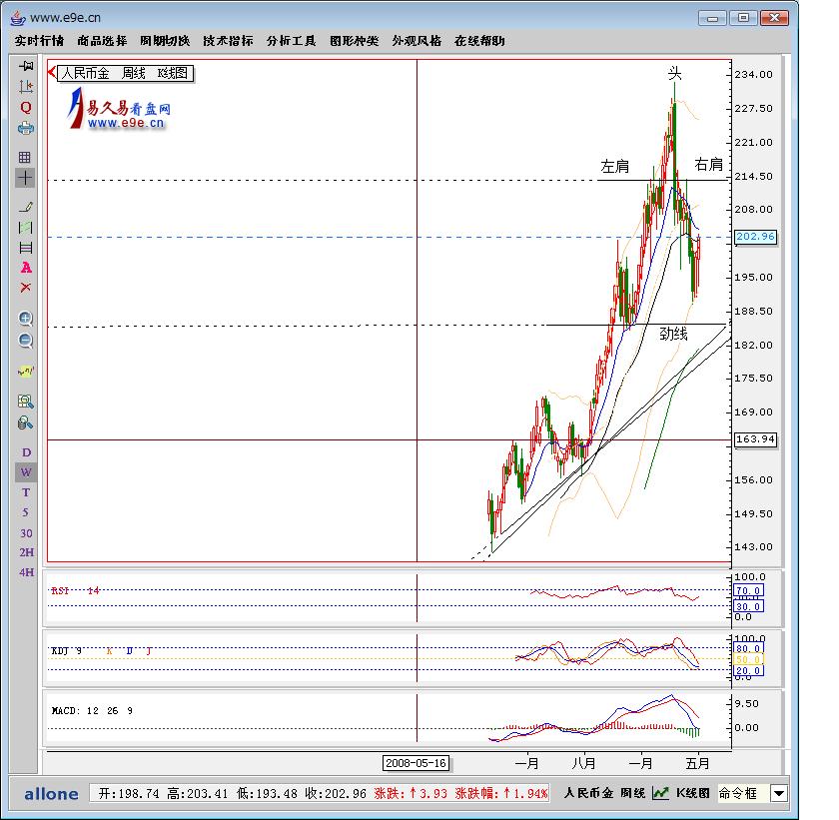Switch to 5-minute period

pyautogui.click(x=26, y=512)
